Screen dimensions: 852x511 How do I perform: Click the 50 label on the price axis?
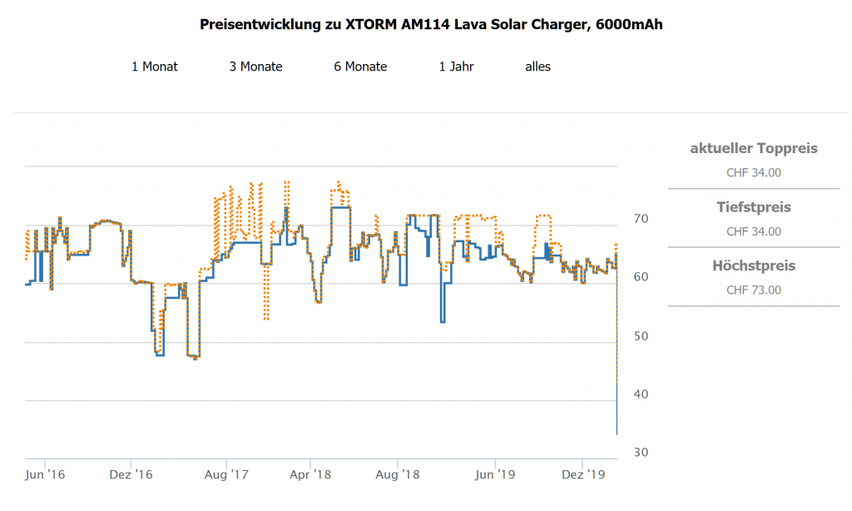click(x=641, y=336)
